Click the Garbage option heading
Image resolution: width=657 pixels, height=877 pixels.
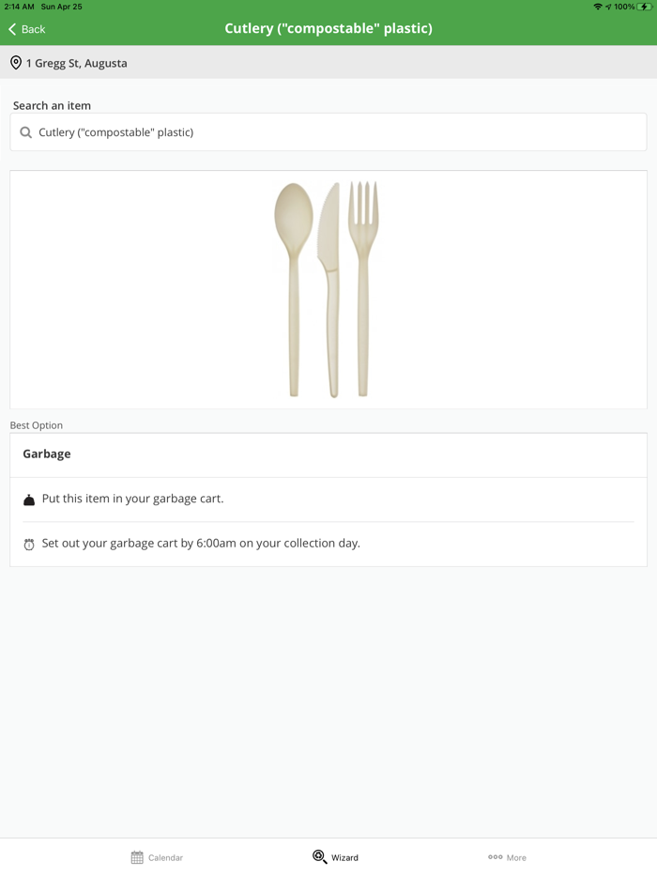[47, 454]
